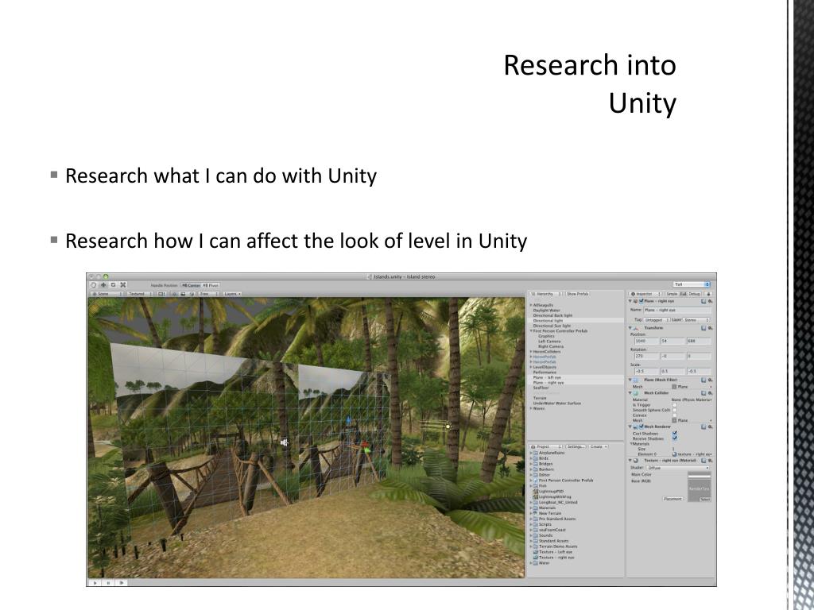Screen dimensions: 814x610
Task: Click the Bridges folder icon
Action: pos(535,464)
